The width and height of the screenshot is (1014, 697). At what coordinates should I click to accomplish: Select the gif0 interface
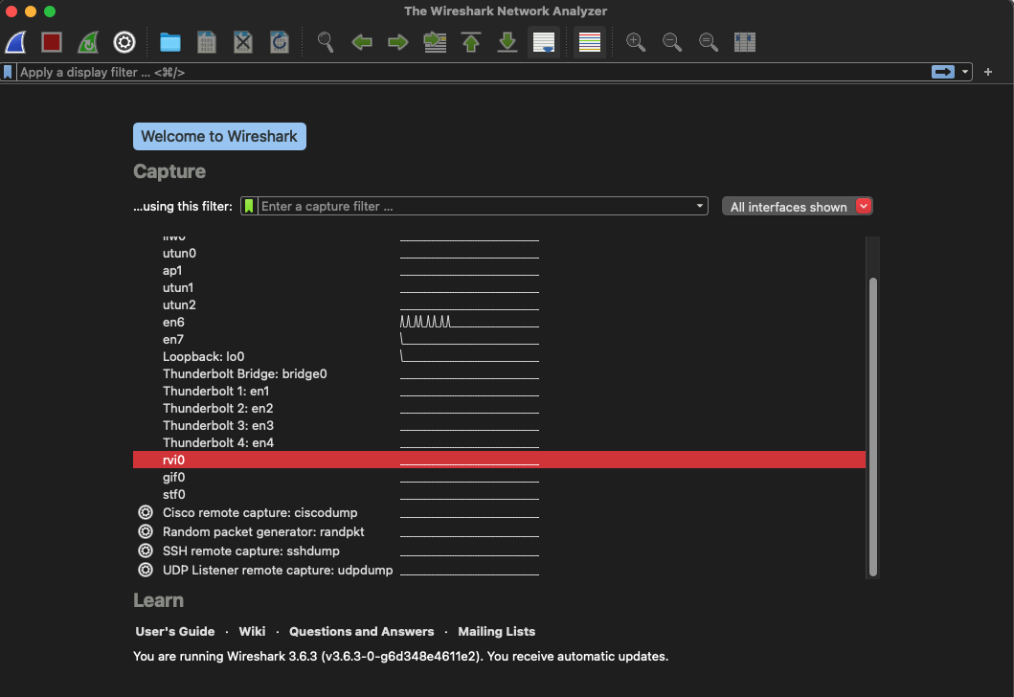pos(499,477)
